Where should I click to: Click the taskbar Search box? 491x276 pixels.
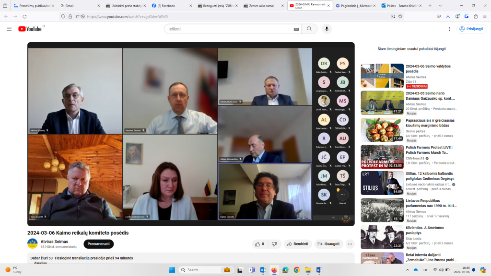[x=206, y=270]
